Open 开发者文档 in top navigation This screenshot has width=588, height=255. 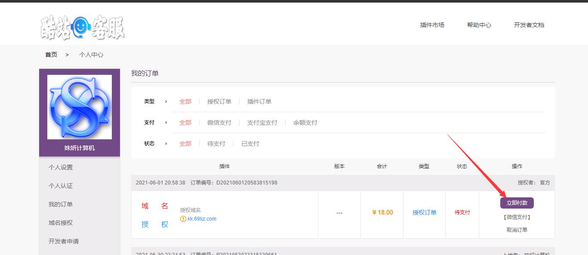[x=529, y=25]
